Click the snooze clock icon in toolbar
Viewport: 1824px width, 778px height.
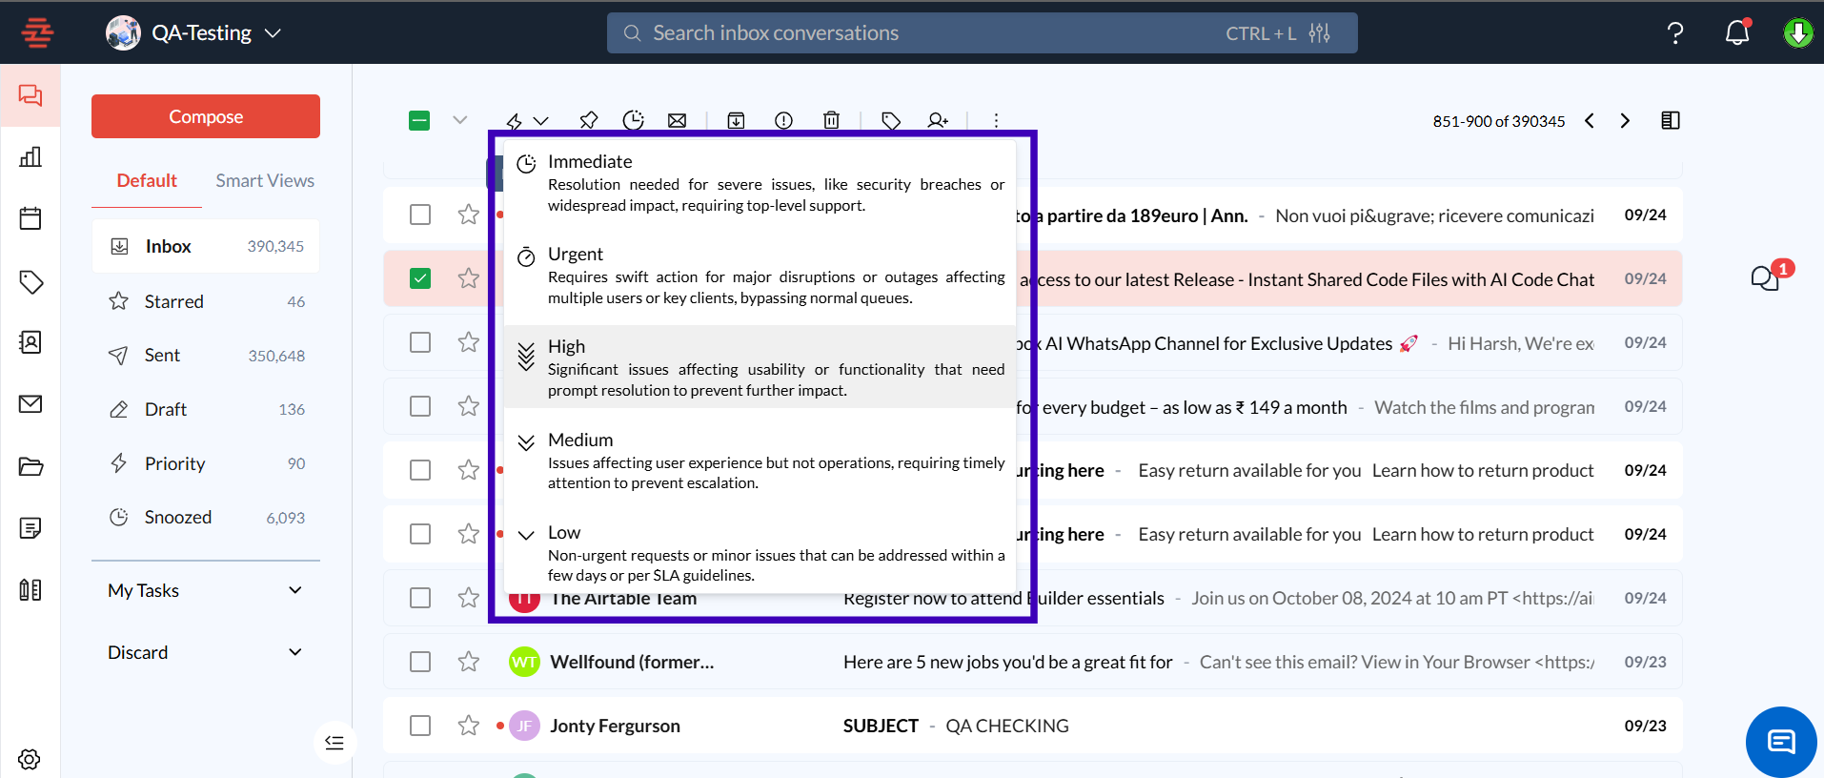coord(633,120)
